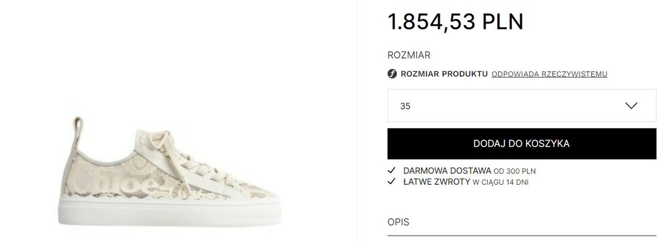Click the OD 300 PLN delivery threshold
Screen dimensions: 669x245
(x=515, y=171)
